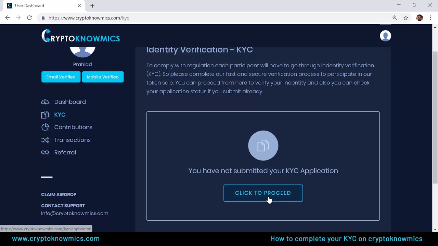
Task: Click the Referral infinity icon
Action: 45,152
